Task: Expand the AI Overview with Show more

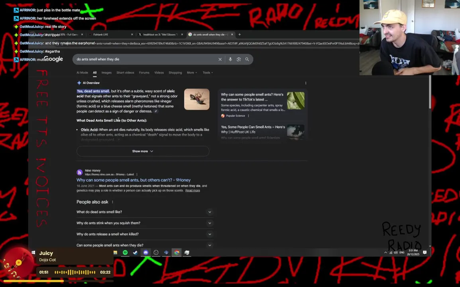Action: click(x=143, y=151)
